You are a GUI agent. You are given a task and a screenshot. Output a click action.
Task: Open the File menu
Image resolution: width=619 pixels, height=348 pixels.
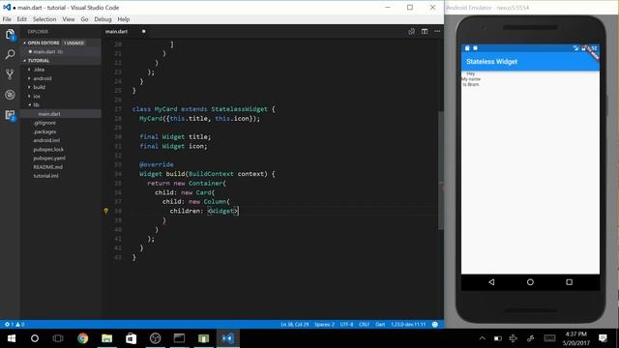[x=7, y=19]
